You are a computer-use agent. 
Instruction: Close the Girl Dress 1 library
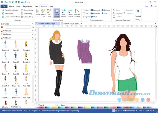click(x=33, y=31)
